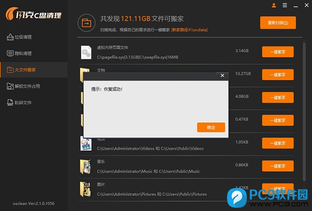The width and height of the screenshot is (312, 211).
Task: Click 一键搬家 for 虚拟内存页面文件
Action: (278, 52)
